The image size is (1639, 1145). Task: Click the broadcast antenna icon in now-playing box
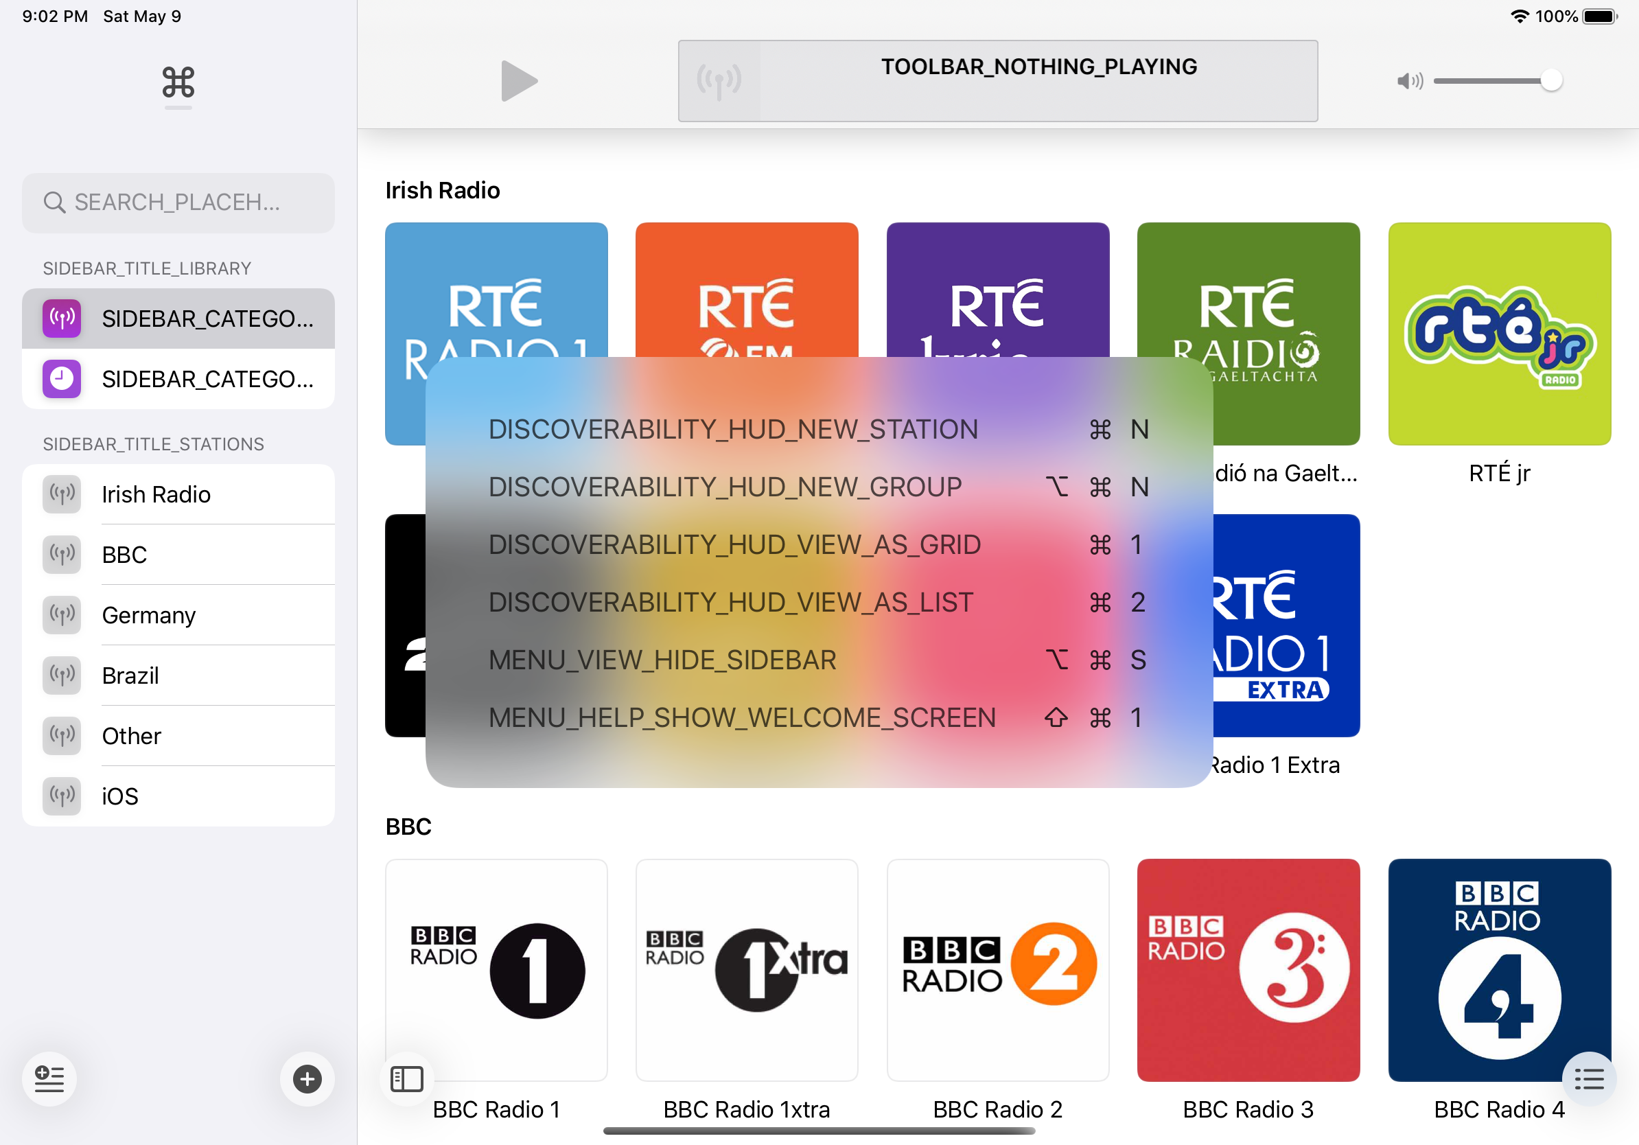(719, 82)
